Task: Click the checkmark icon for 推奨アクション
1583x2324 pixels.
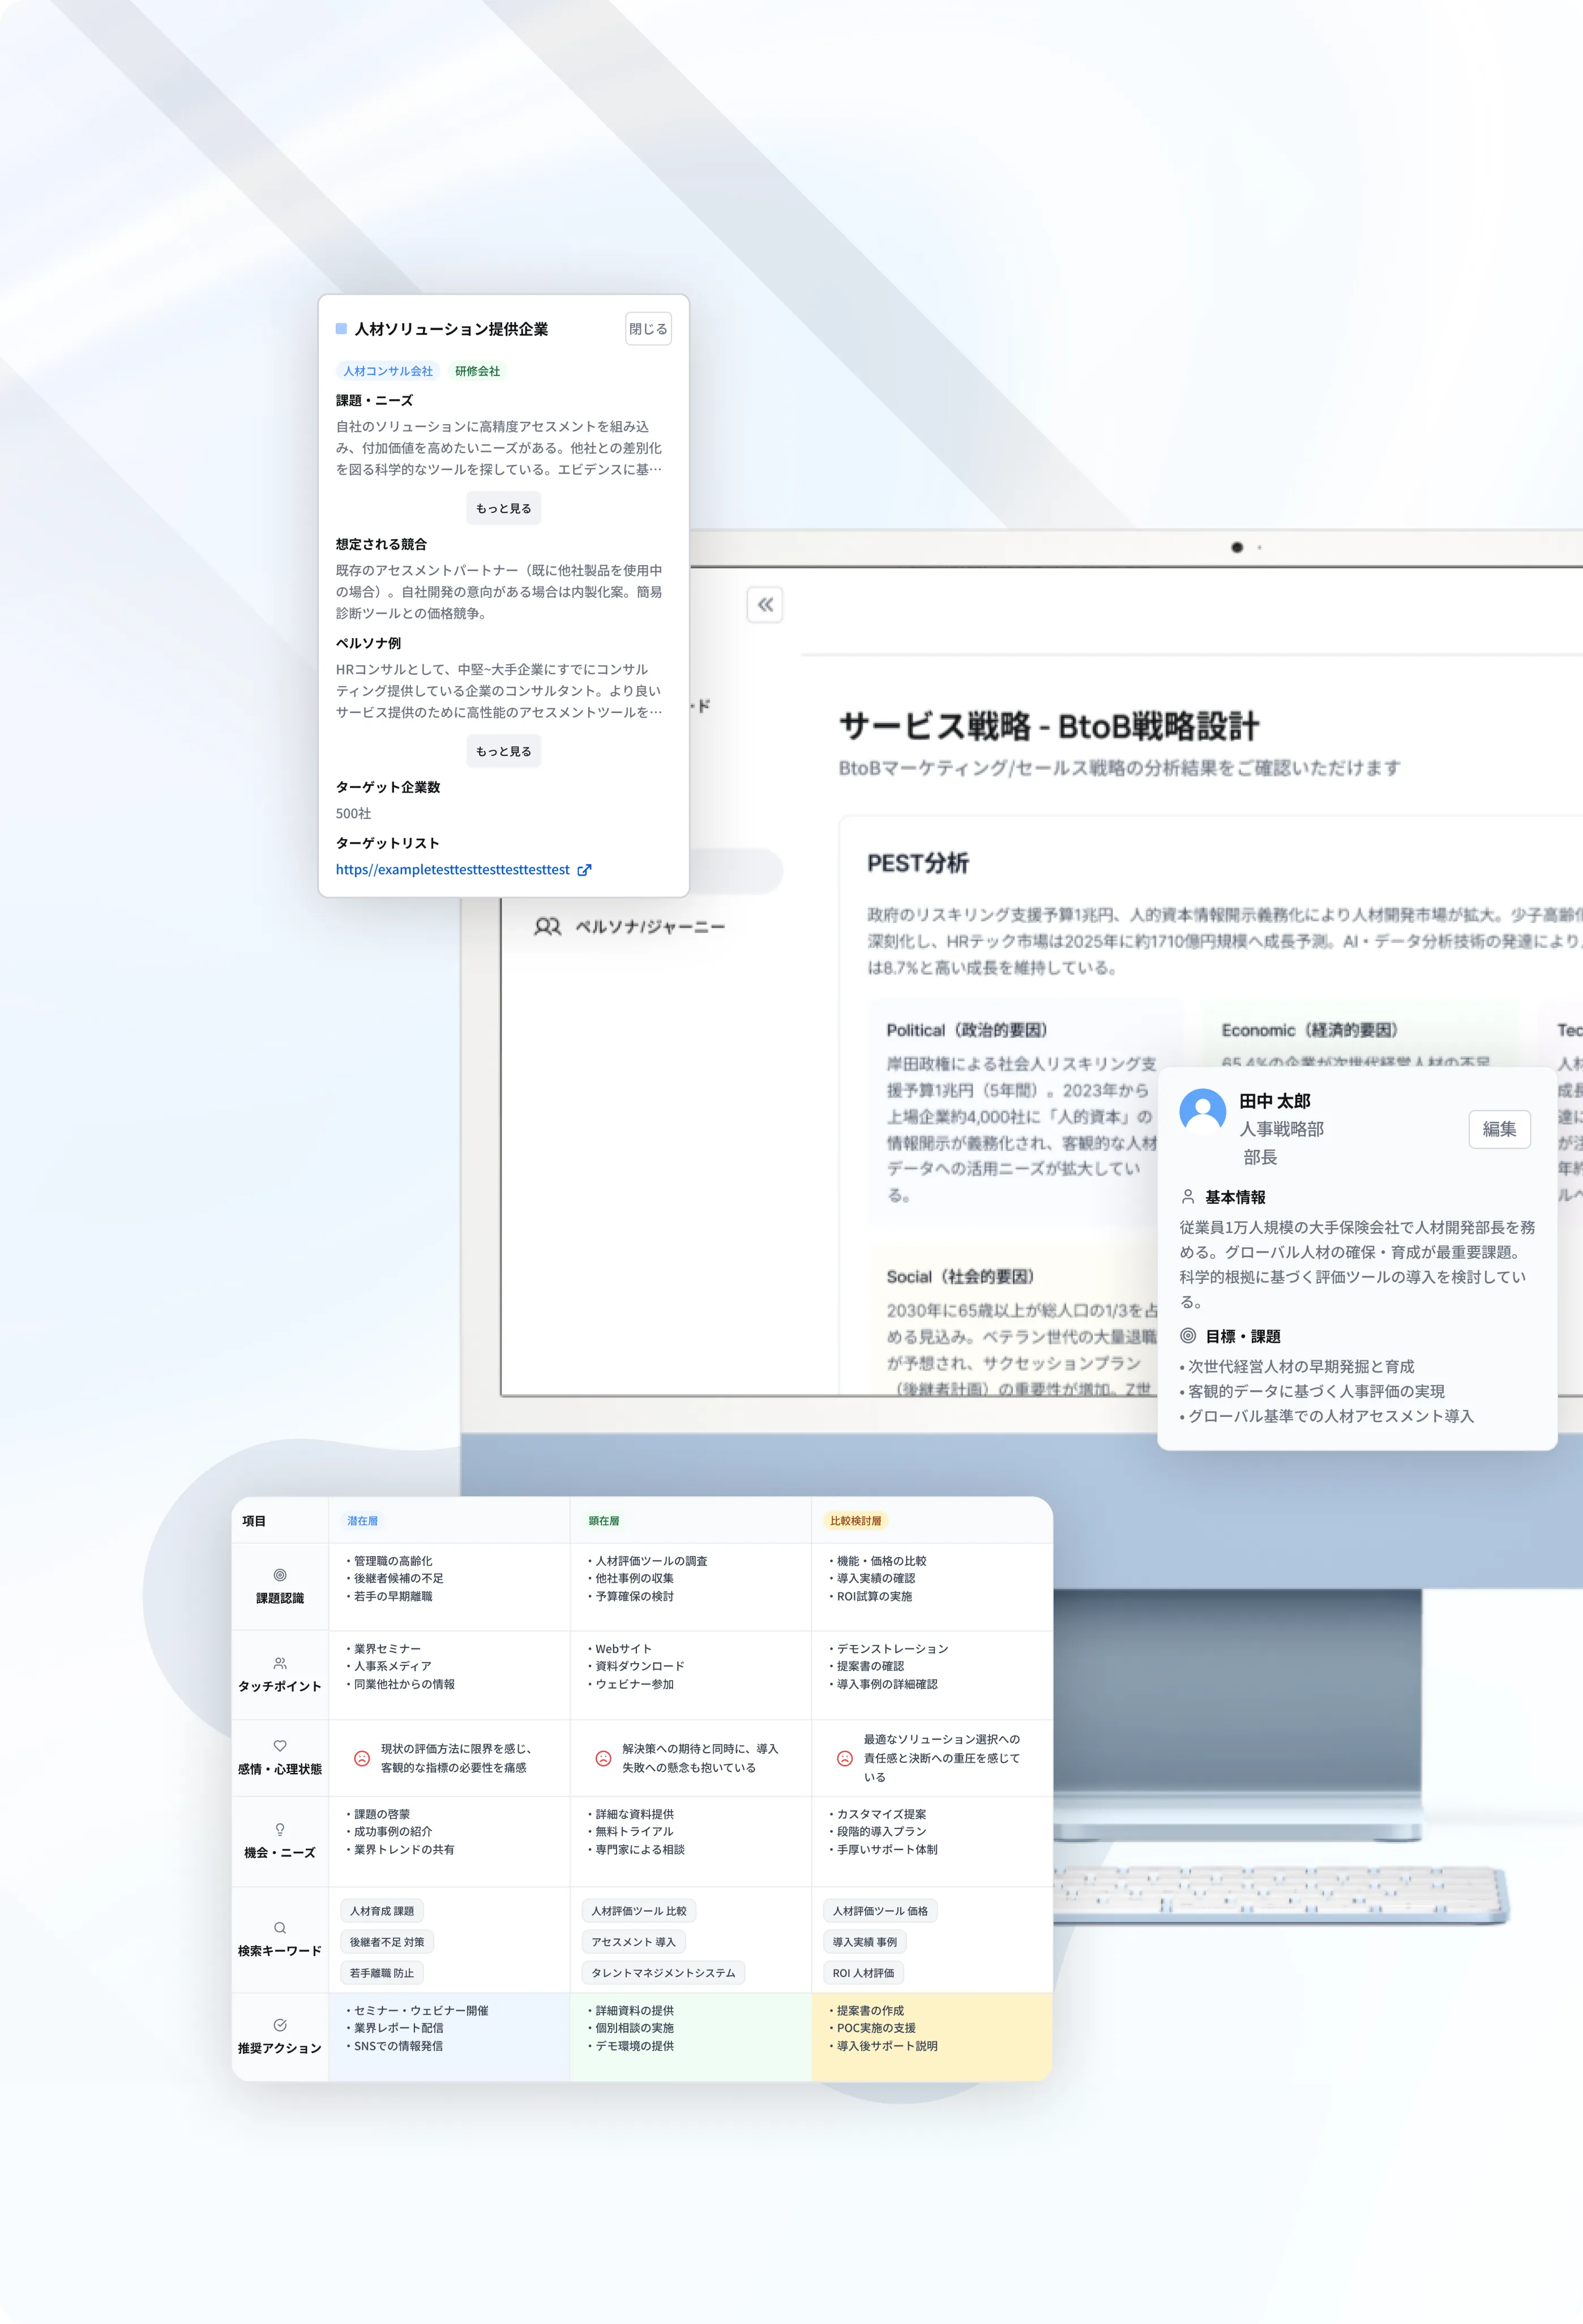Action: [x=280, y=2025]
